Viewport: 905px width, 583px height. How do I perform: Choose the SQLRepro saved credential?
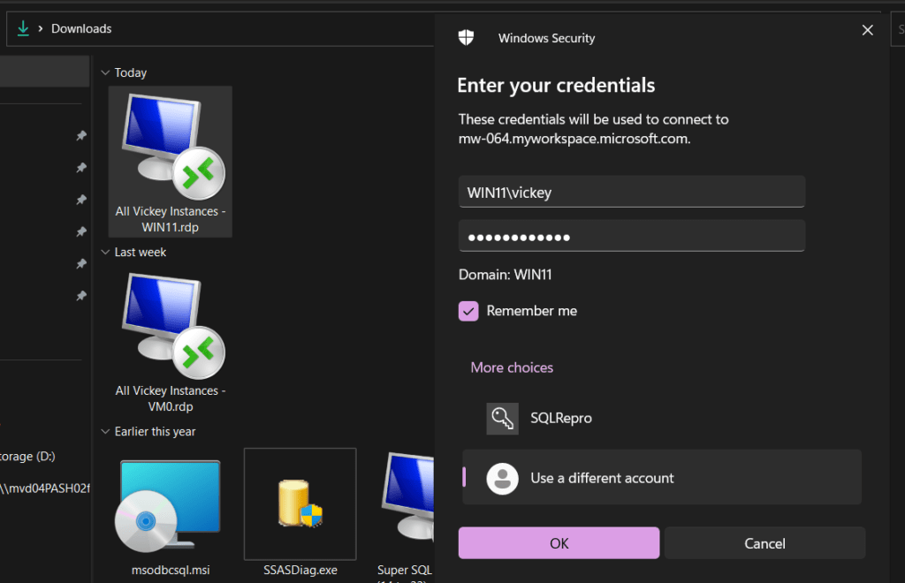tap(662, 419)
